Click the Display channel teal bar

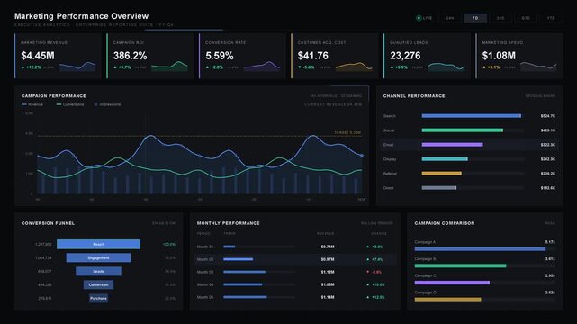coord(445,159)
